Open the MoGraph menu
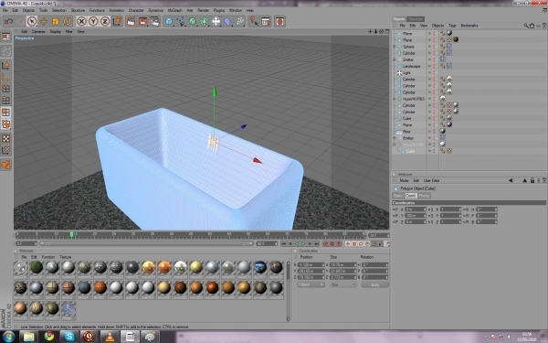This screenshot has height=343, width=548. [174, 10]
